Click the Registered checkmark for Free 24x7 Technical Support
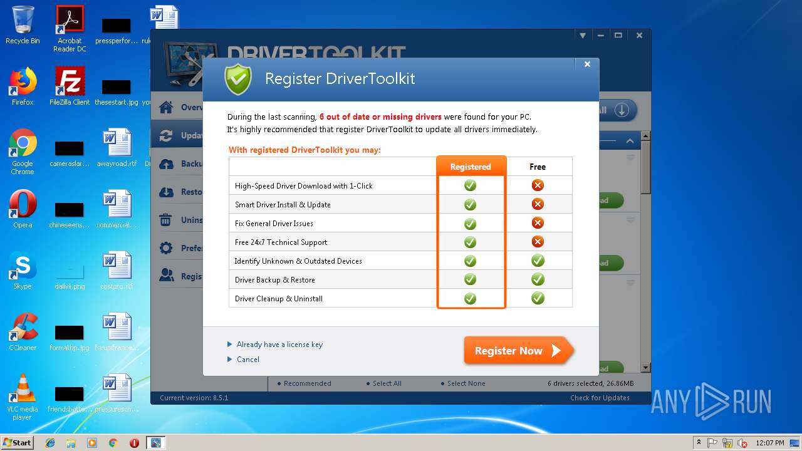 point(470,242)
